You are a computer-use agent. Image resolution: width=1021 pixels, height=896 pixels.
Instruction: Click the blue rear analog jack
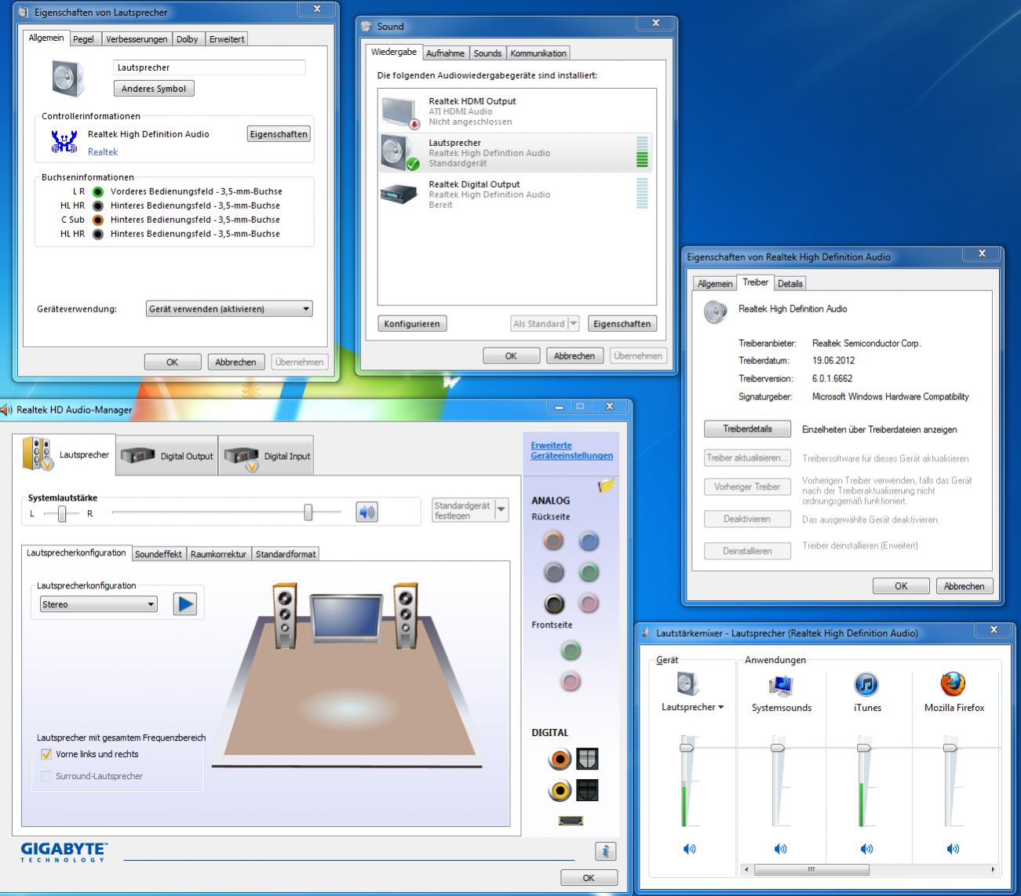click(589, 540)
